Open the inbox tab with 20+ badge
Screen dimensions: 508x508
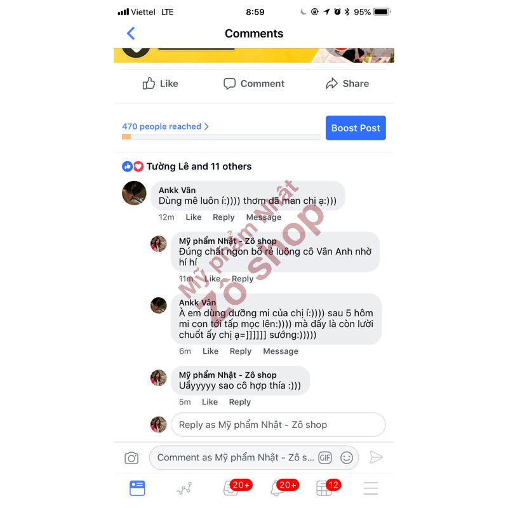click(x=232, y=488)
